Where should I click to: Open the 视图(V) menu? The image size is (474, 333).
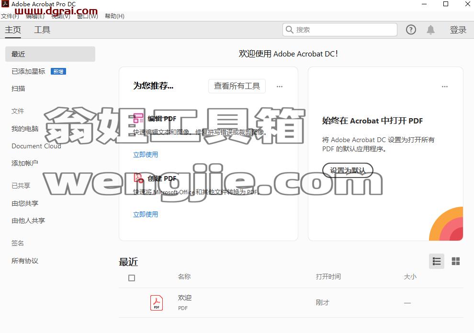click(x=61, y=16)
